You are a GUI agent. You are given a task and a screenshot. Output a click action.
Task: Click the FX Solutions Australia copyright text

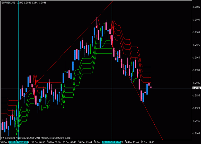click(36, 138)
